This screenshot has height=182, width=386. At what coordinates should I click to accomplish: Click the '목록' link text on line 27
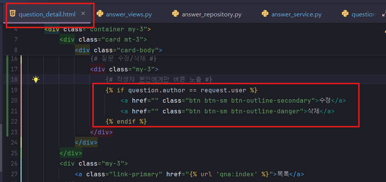tap(283, 174)
